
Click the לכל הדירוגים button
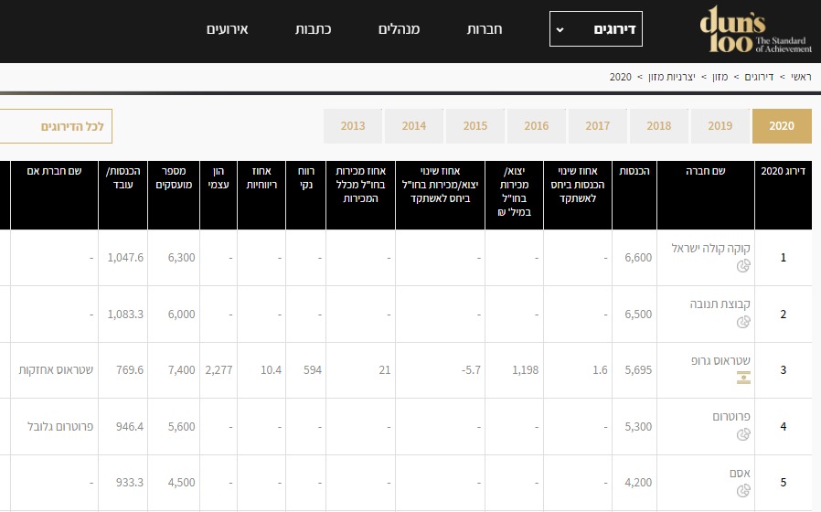[x=56, y=126]
